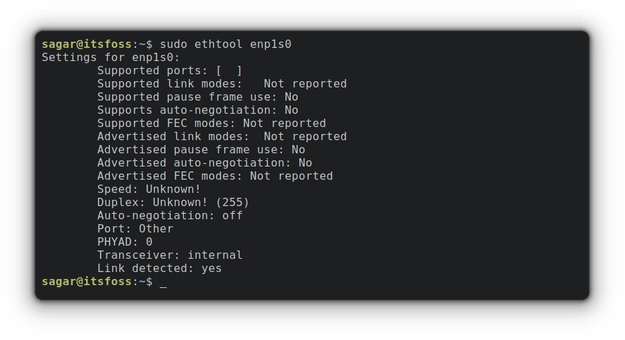Click the 'Advertised link modes' line
Image resolution: width=625 pixels, height=340 pixels.
coord(222,137)
